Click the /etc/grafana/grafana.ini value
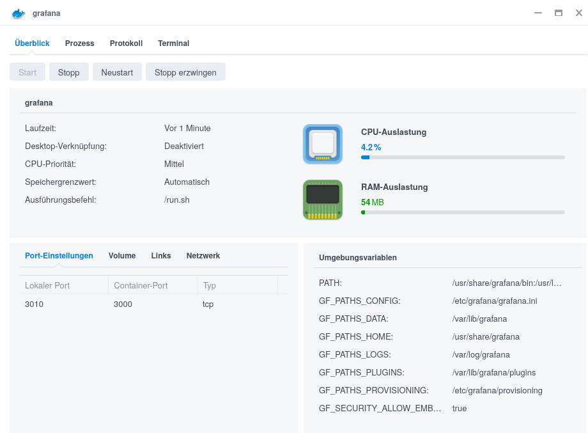Screen dimensions: 588x433 click(x=495, y=301)
